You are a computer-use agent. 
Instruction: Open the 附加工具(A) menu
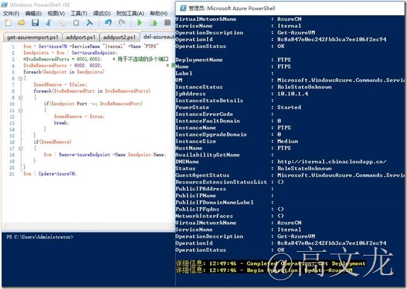pyautogui.click(x=130, y=13)
